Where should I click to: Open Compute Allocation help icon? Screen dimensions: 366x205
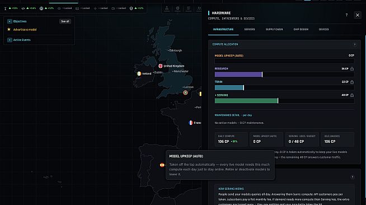(355, 45)
